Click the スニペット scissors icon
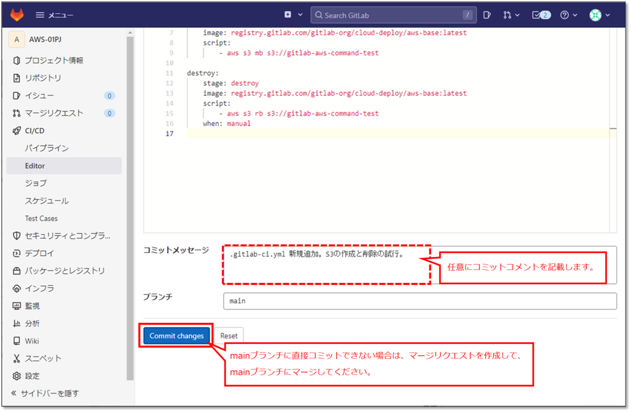 (x=16, y=358)
